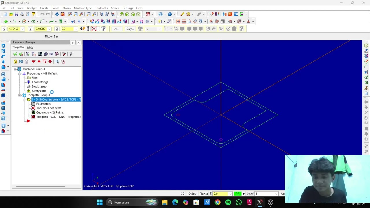
Task: Open the Z coordinate dropdown
Action: click(76, 29)
